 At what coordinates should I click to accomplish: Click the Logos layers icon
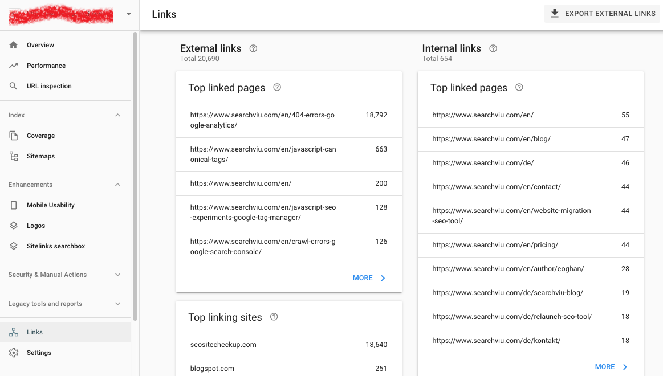(x=14, y=226)
